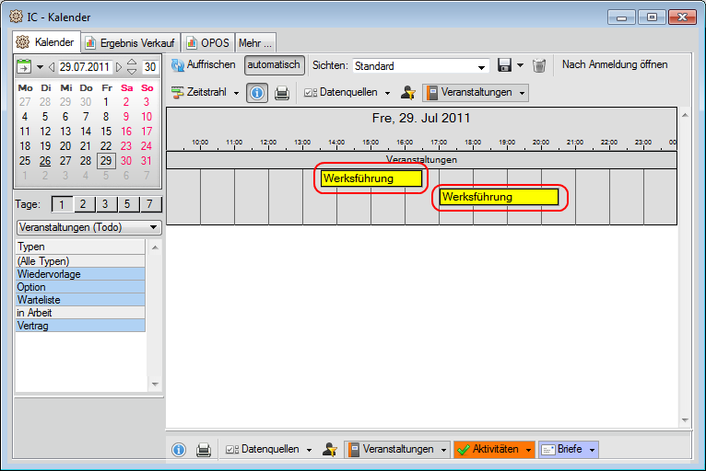Image resolution: width=706 pixels, height=471 pixels.
Task: Expand the Veranstaltungen (Todo) dropdown
Action: (x=88, y=227)
